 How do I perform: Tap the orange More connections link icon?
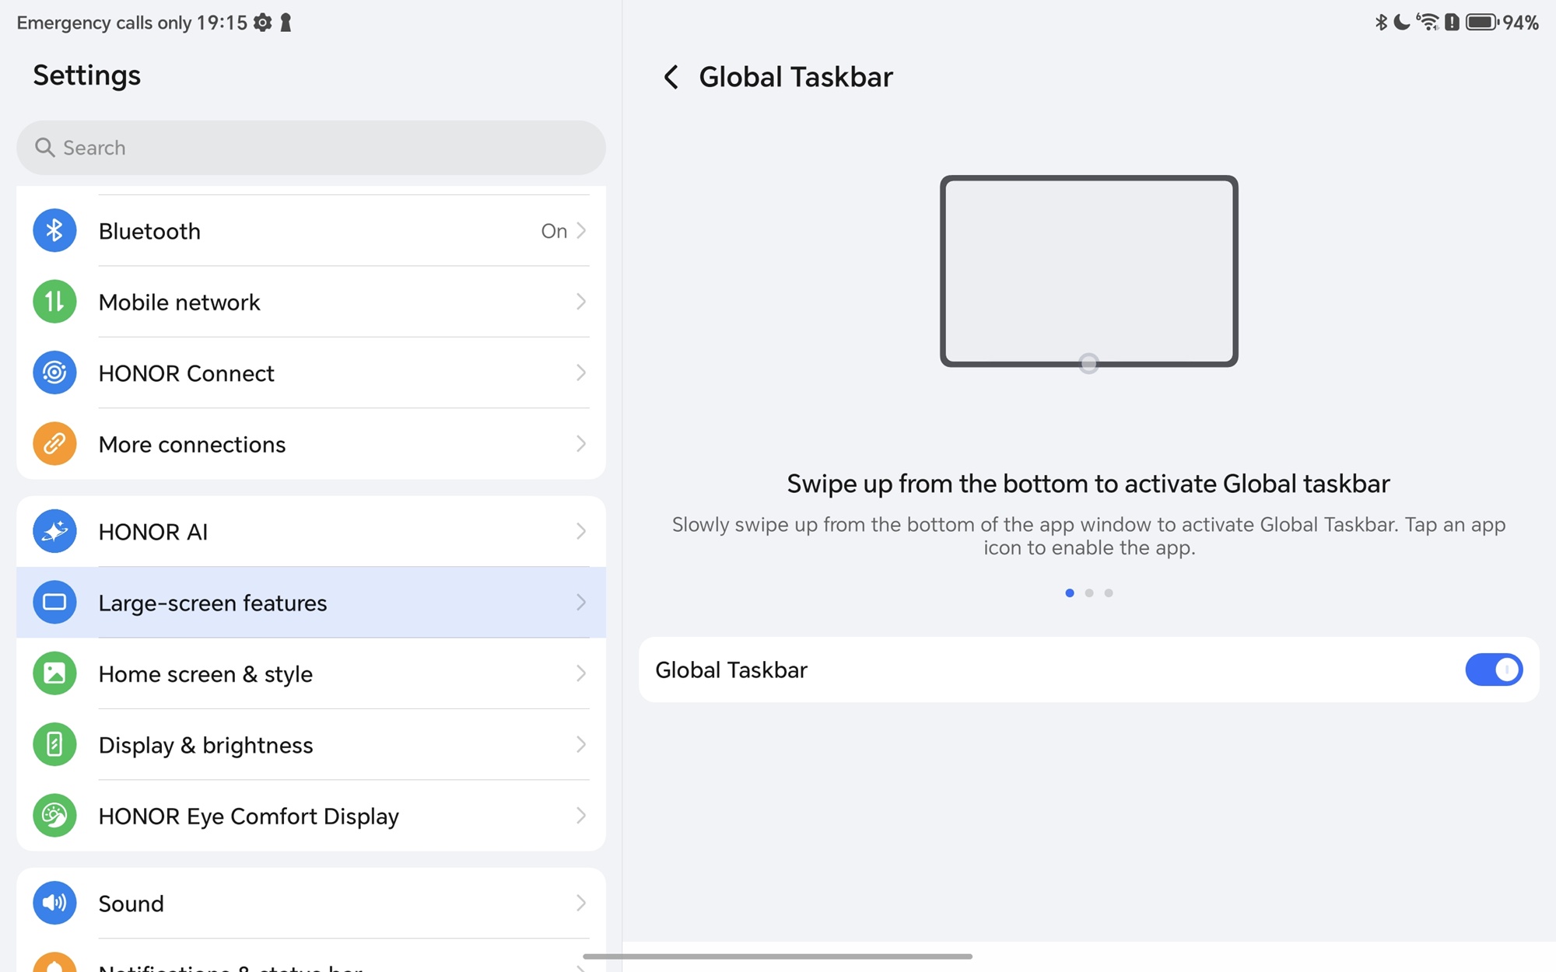[54, 444]
